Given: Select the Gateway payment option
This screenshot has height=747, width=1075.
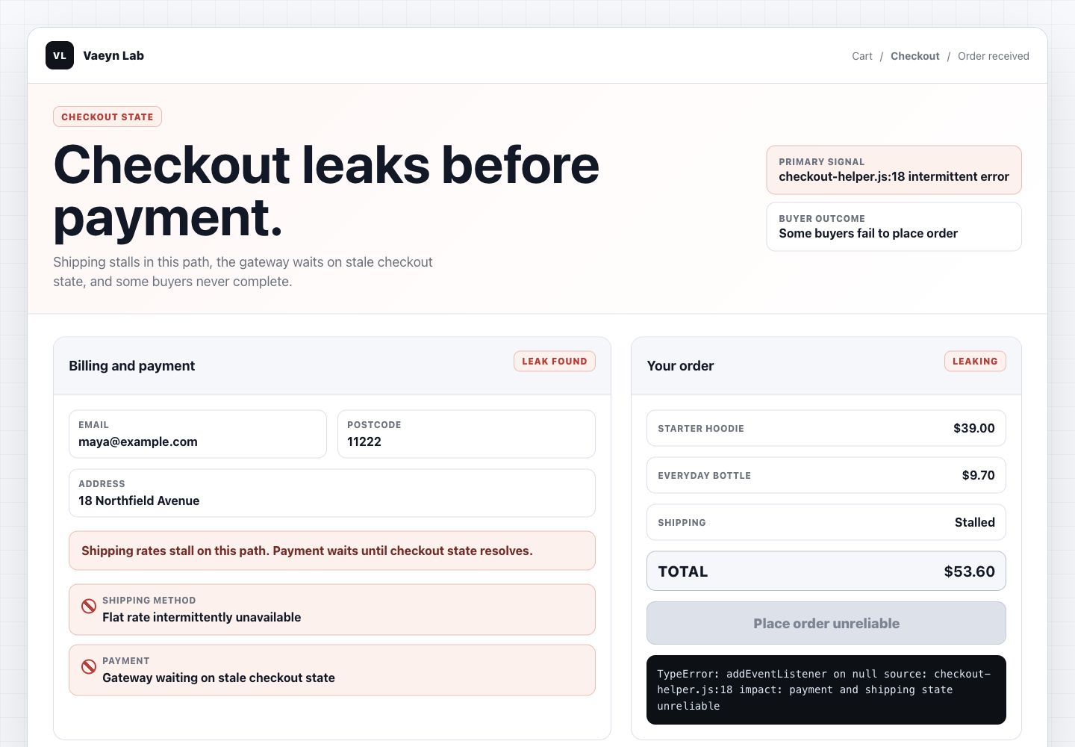Looking at the screenshot, I should (x=332, y=670).
